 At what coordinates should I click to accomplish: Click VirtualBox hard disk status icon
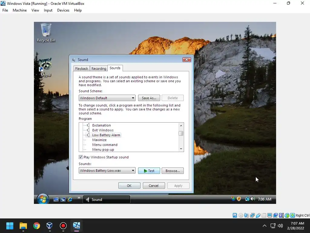pyautogui.click(x=235, y=215)
